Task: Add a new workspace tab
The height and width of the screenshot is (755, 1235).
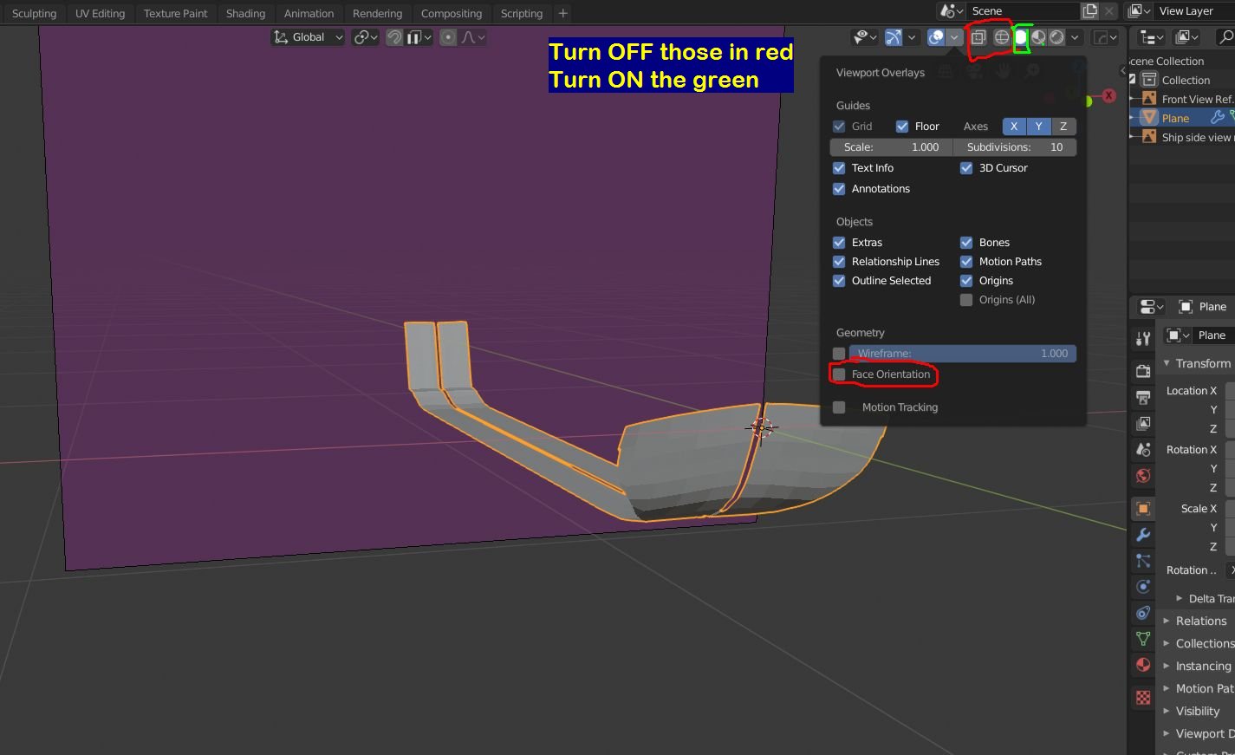Action: click(x=562, y=13)
